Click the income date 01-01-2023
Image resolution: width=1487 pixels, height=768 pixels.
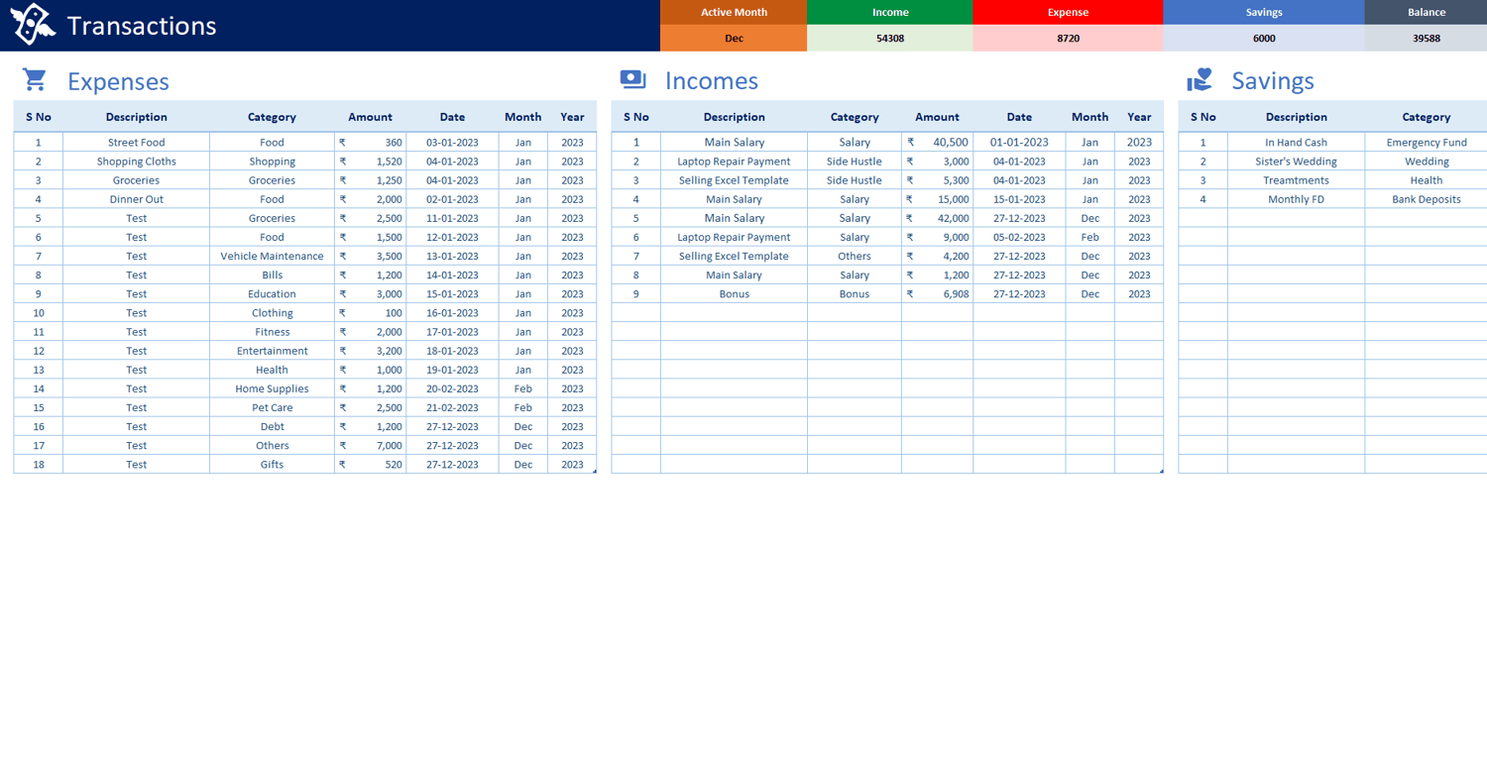(1019, 143)
